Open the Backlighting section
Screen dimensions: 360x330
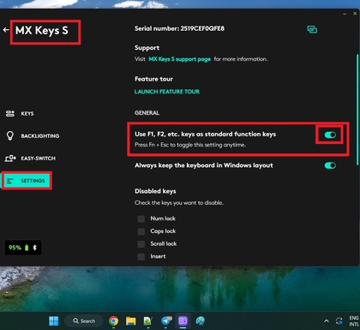33,135
